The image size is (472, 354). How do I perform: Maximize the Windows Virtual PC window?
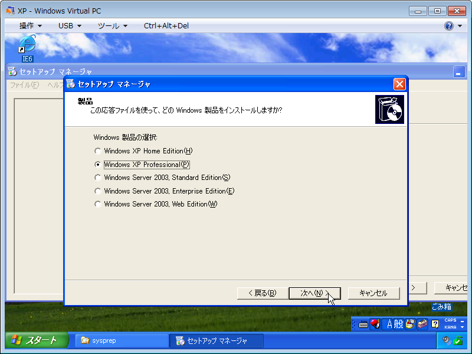tap(437, 11)
